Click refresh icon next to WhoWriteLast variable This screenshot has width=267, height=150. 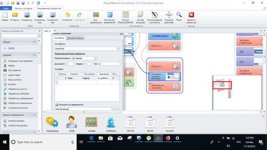(x=118, y=109)
